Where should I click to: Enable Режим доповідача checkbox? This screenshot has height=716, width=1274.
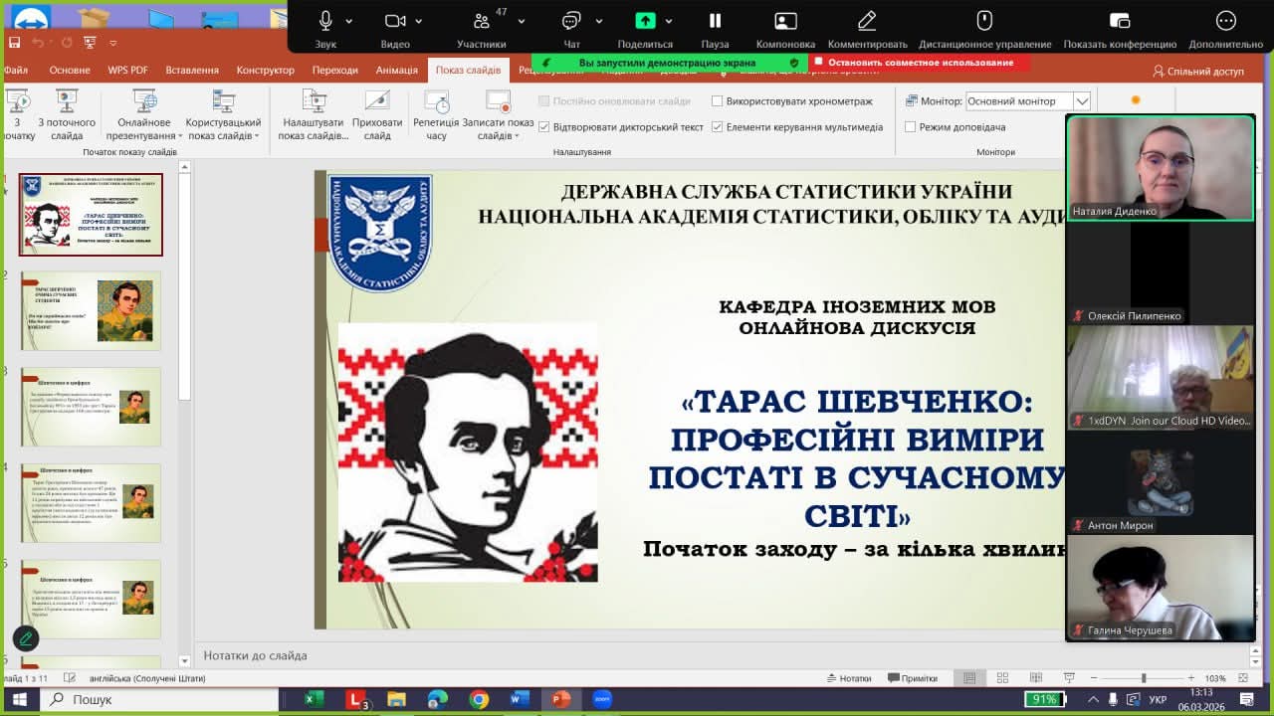tap(911, 127)
